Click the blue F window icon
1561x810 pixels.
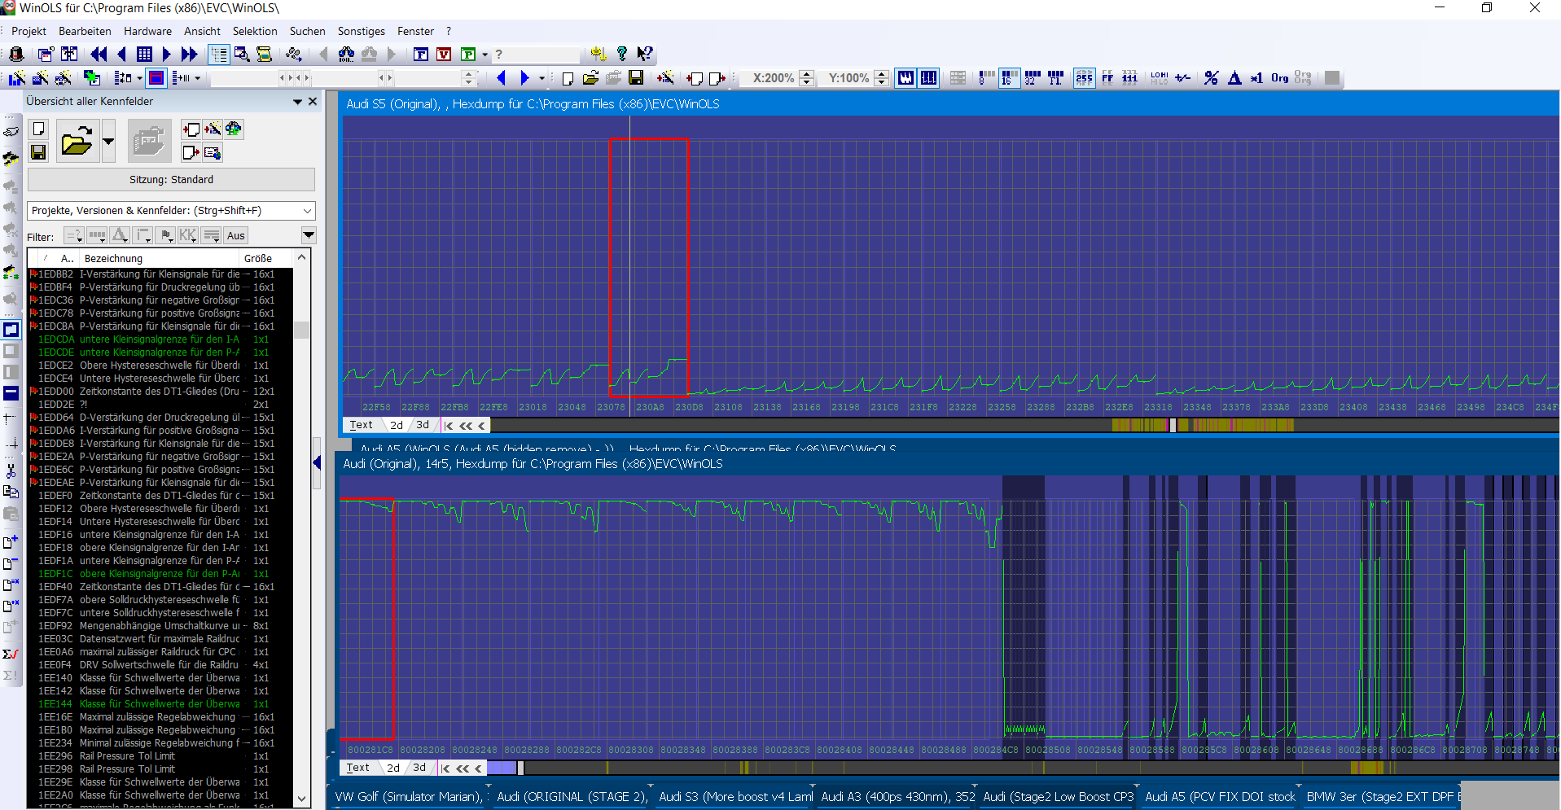(x=421, y=54)
